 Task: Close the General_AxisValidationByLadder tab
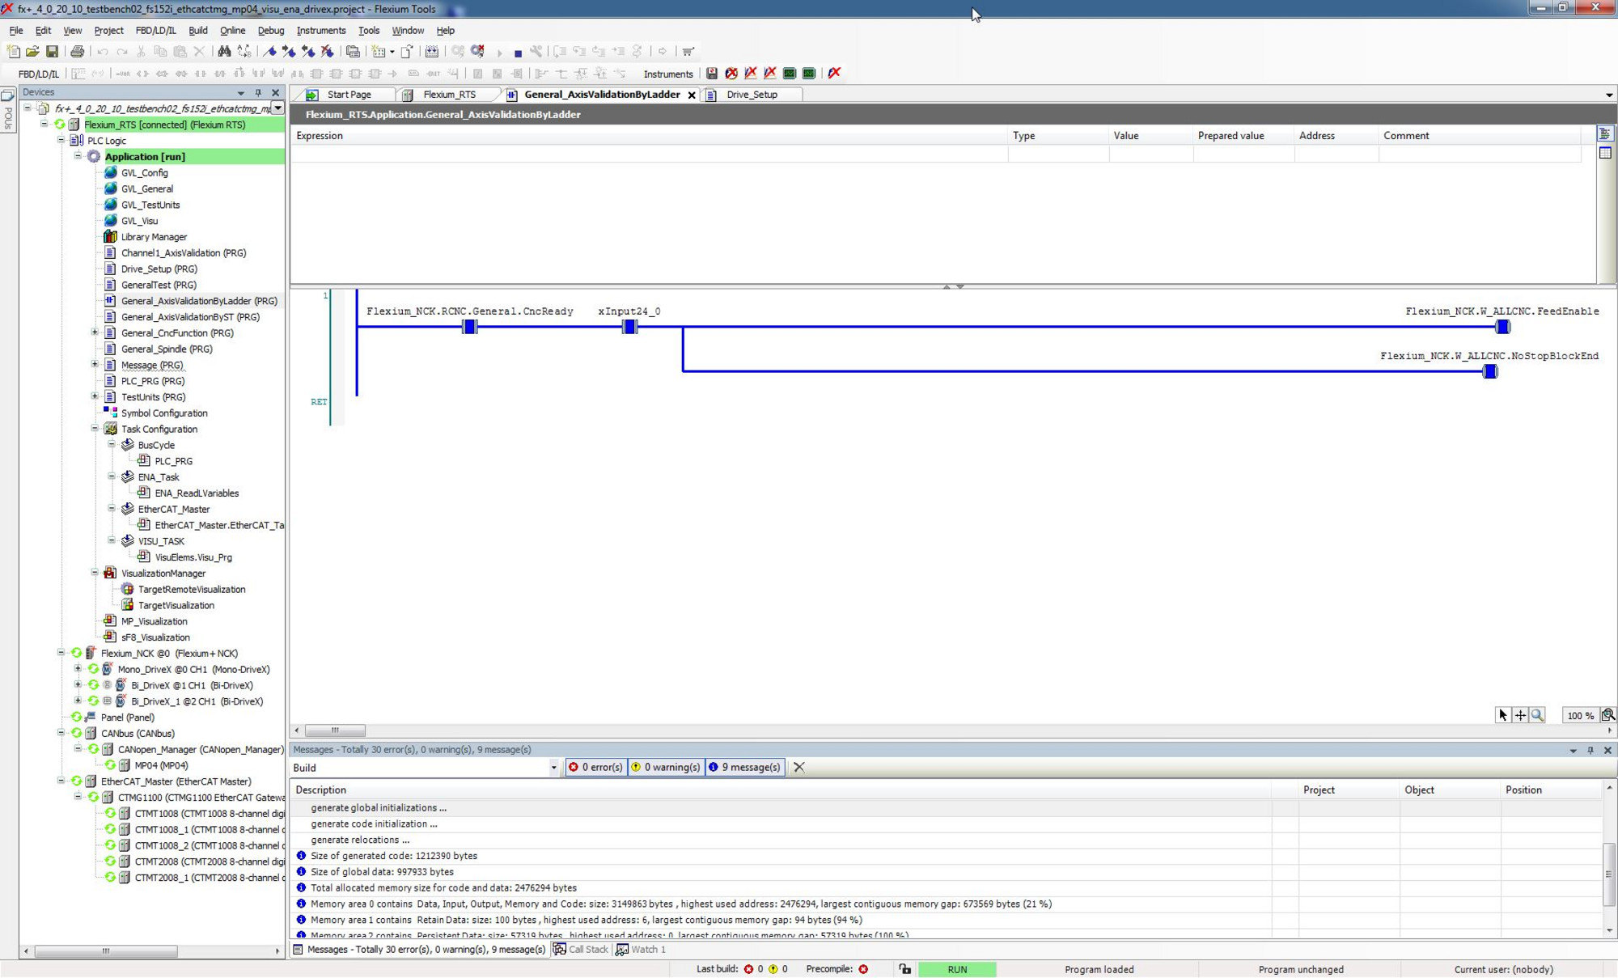(x=692, y=95)
